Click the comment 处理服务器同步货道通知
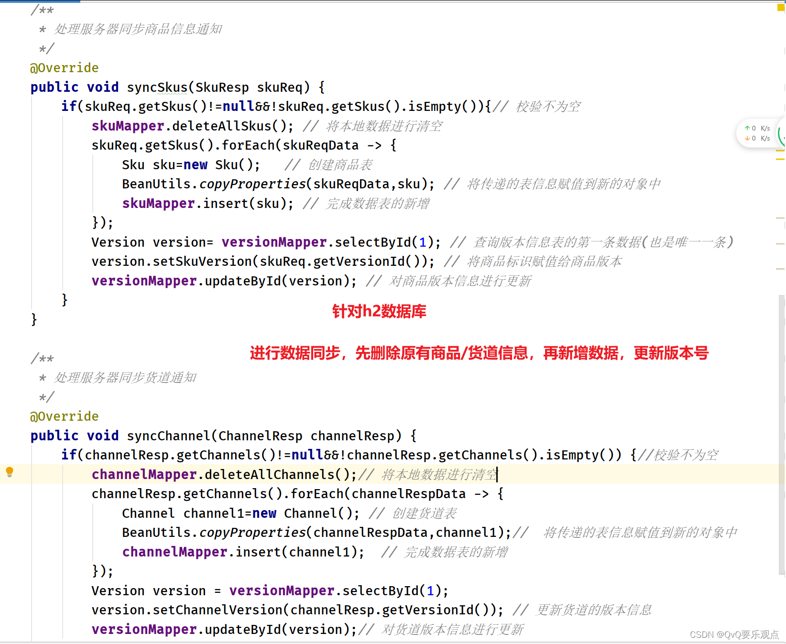Screen dimensions: 786x644 tap(125, 378)
